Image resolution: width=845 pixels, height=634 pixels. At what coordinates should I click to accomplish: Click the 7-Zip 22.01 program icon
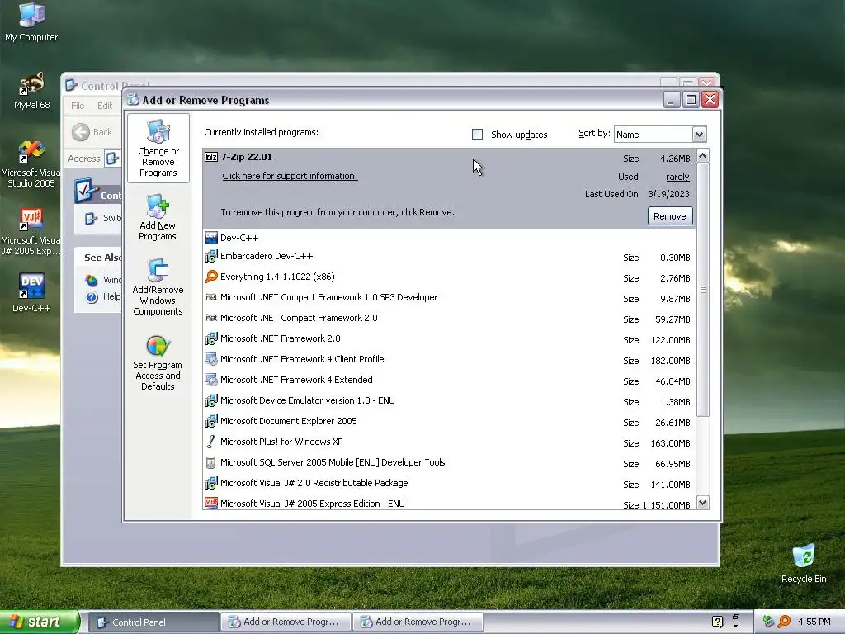point(211,157)
